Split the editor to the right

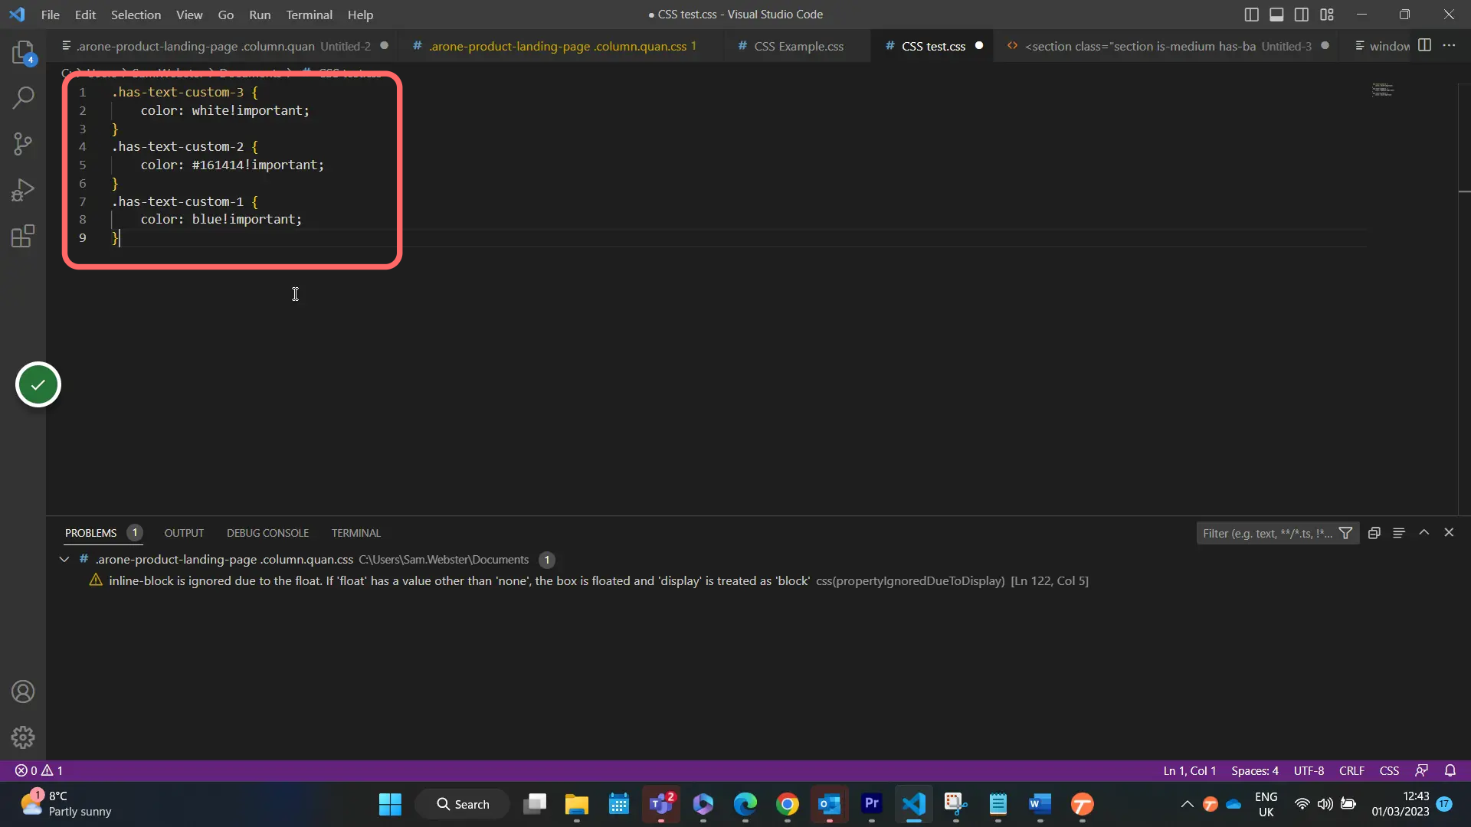[x=1424, y=46]
